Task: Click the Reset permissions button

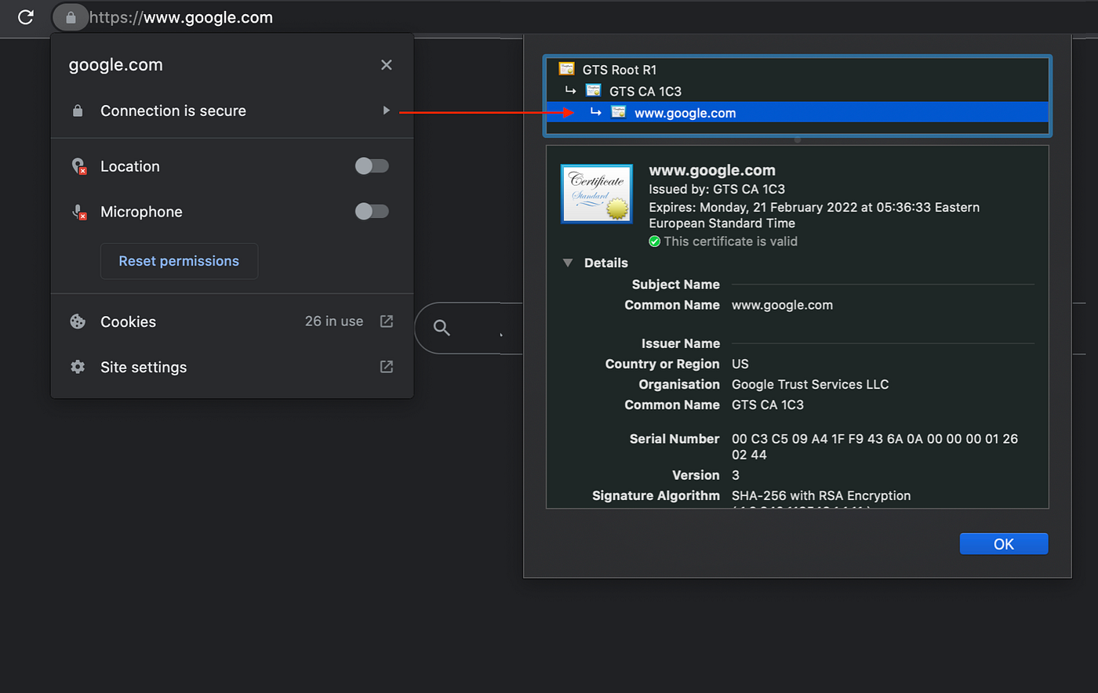Action: tap(179, 261)
